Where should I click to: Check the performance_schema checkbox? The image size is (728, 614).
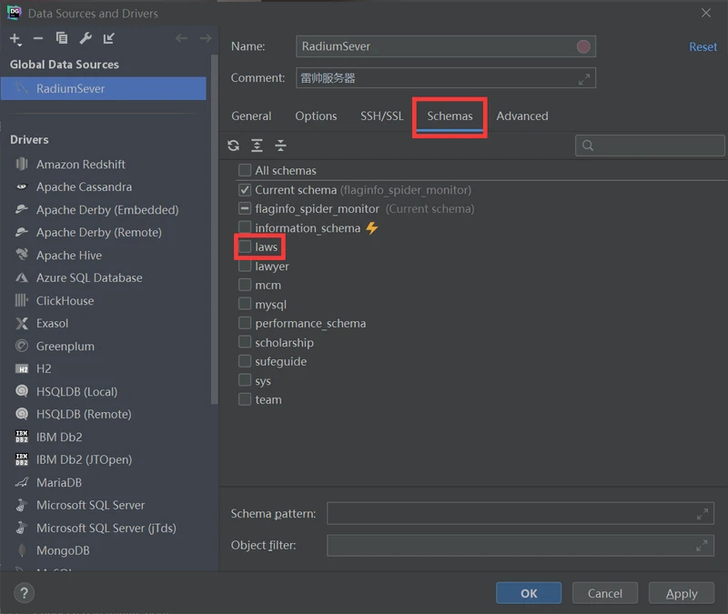pyautogui.click(x=245, y=323)
